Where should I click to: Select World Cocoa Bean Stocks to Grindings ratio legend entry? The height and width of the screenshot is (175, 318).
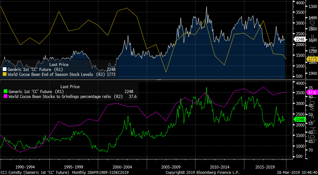pyautogui.click(x=61, y=97)
